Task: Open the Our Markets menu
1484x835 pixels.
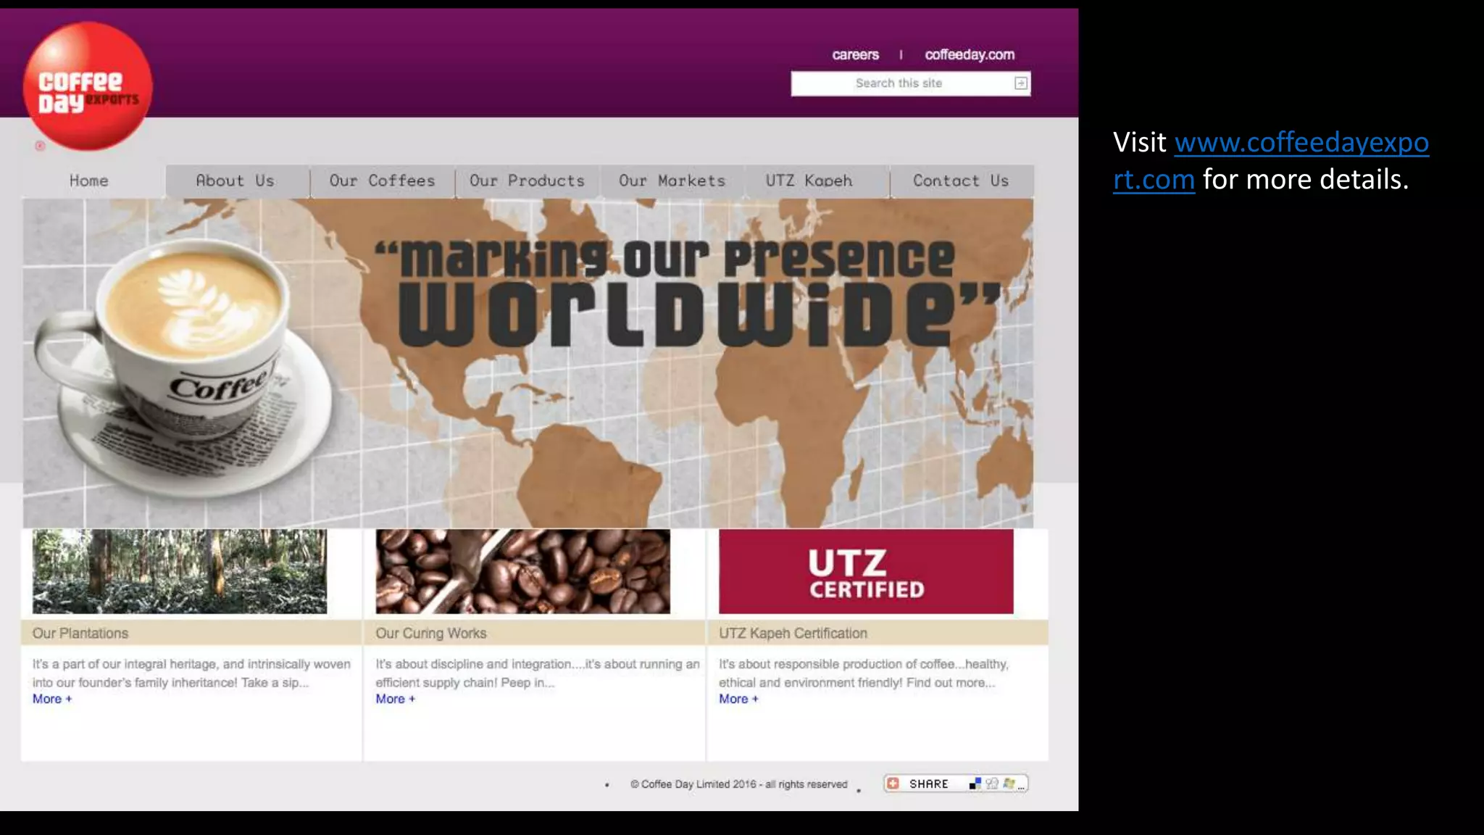Action: pyautogui.click(x=672, y=181)
